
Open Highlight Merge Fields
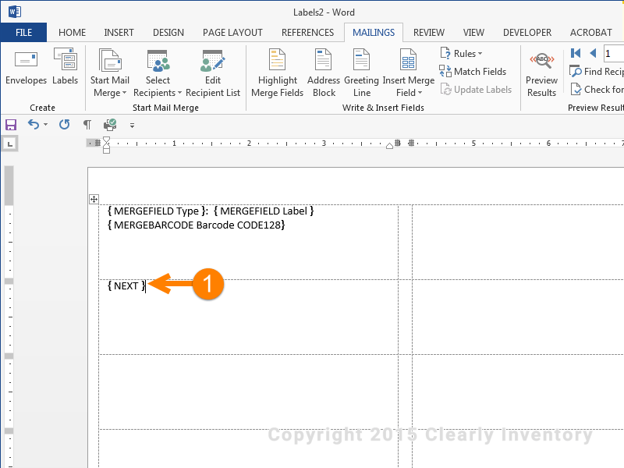pos(278,73)
